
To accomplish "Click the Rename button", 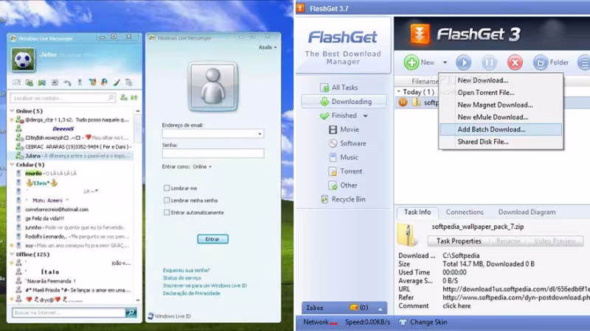I will click(508, 241).
